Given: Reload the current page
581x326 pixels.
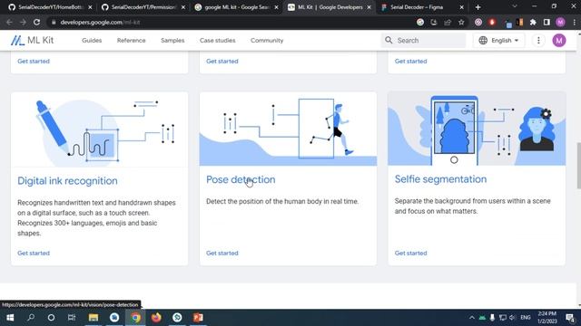Looking at the screenshot, I should (x=36, y=22).
